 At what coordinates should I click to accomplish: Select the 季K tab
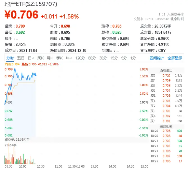click(59, 58)
